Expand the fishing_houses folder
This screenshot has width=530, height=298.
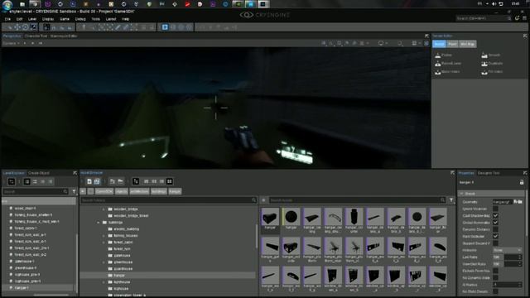tap(104, 235)
